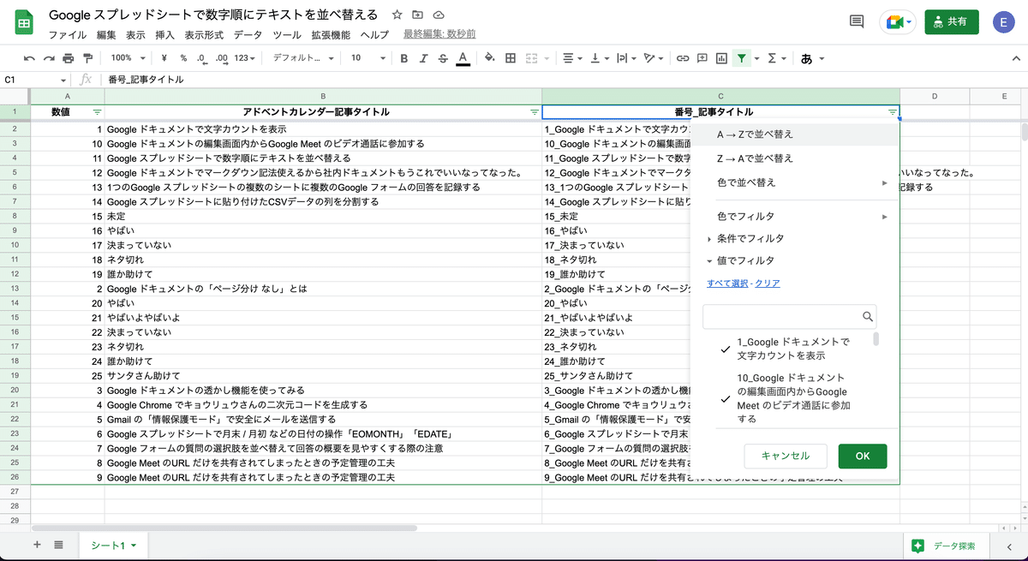Toggle italic formatting

click(x=423, y=58)
